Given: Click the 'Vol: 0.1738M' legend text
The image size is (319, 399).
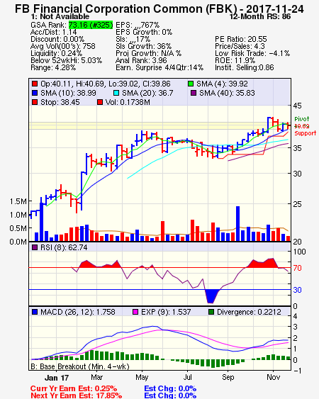Looking at the screenshot, I should 128,102.
